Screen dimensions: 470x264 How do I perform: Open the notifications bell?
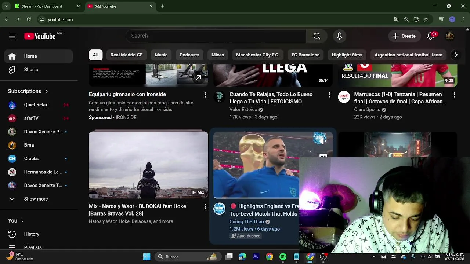pyautogui.click(x=431, y=36)
